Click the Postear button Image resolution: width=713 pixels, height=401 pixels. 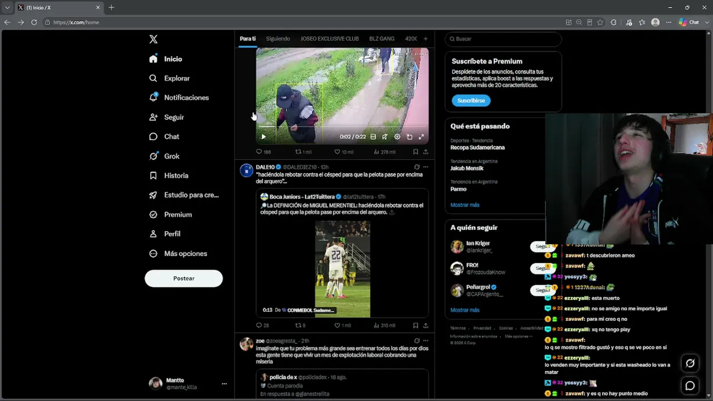[184, 278]
